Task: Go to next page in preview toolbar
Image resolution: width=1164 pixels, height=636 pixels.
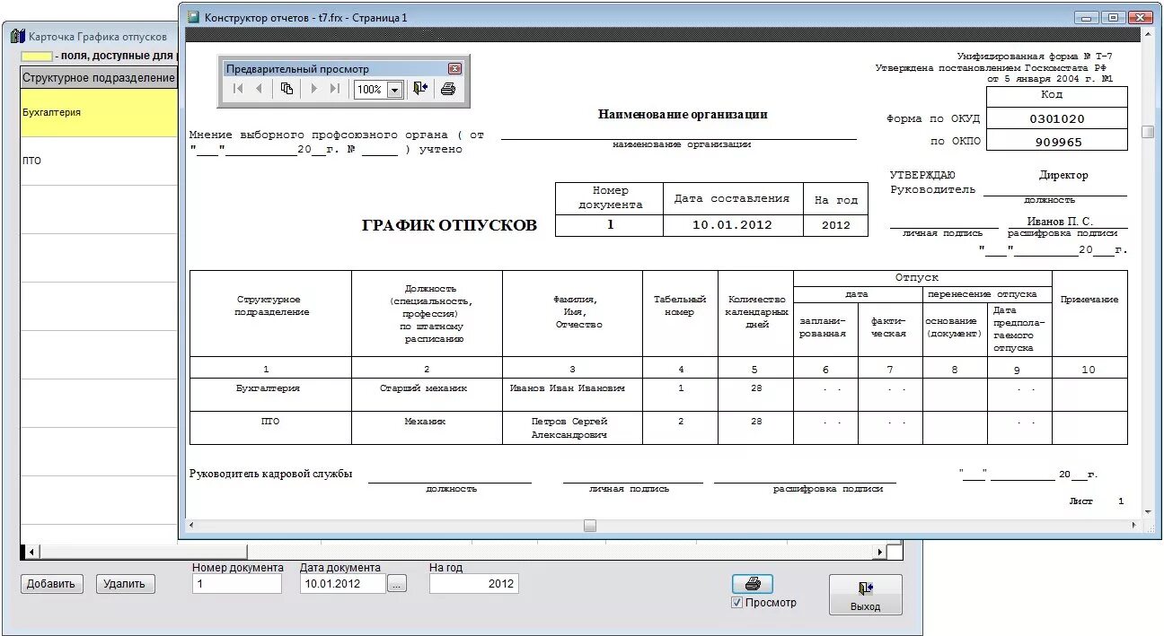Action: coord(313,89)
